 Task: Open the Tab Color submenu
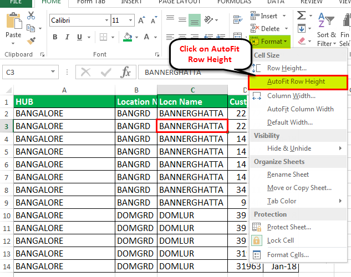298,201
